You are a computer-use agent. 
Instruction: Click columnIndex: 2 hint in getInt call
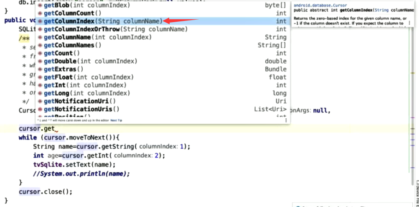click(x=136, y=156)
